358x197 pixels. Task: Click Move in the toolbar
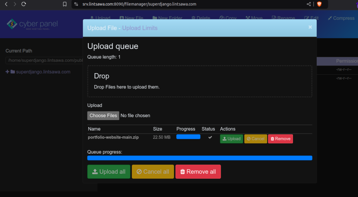[254, 18]
